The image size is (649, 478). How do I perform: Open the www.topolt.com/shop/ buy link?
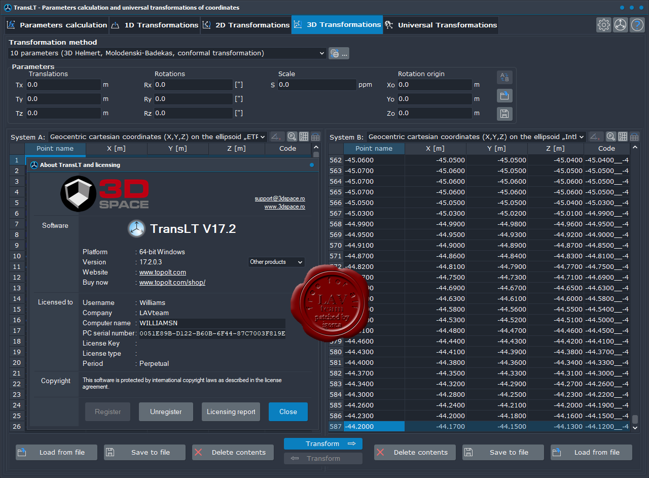click(172, 283)
